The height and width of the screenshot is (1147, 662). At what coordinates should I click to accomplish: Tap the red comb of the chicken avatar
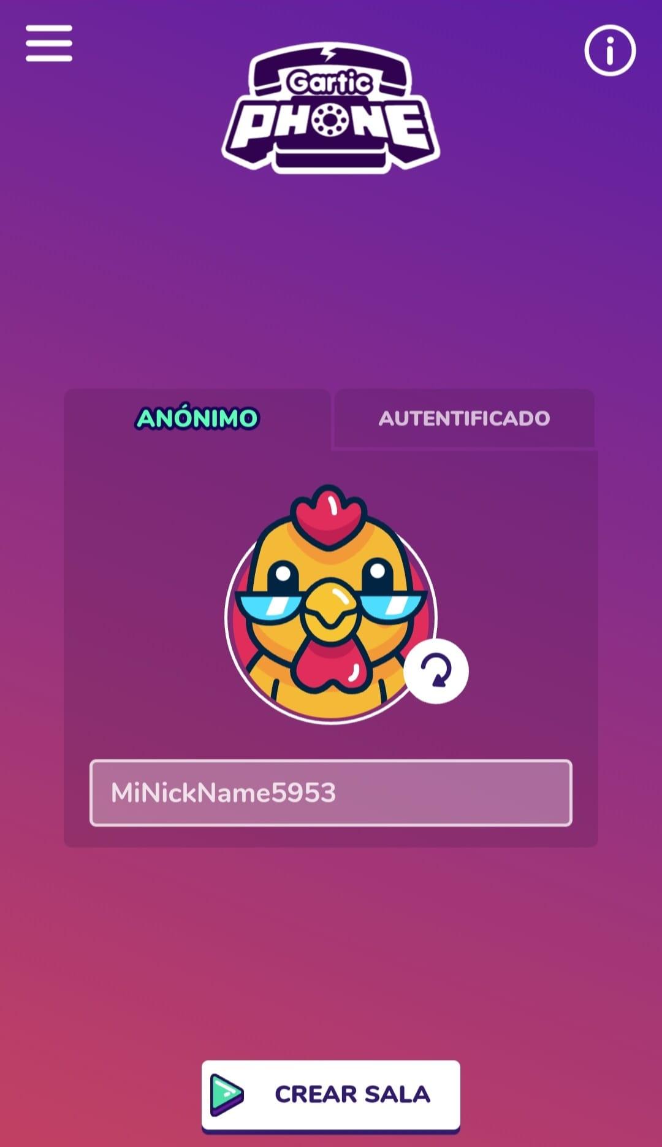pos(329,514)
